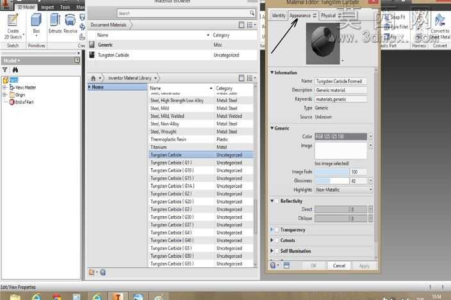This screenshot has width=451, height=300.
Task: Open the Highlights Non-Metallic dropdown
Action: pos(344,190)
